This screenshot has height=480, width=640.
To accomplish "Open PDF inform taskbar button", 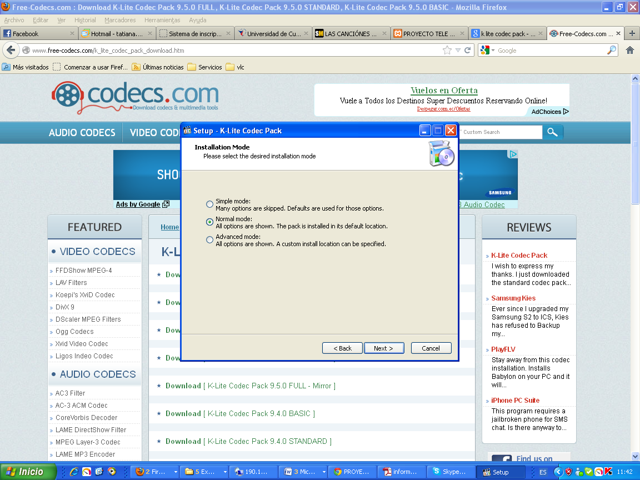I will (x=402, y=472).
